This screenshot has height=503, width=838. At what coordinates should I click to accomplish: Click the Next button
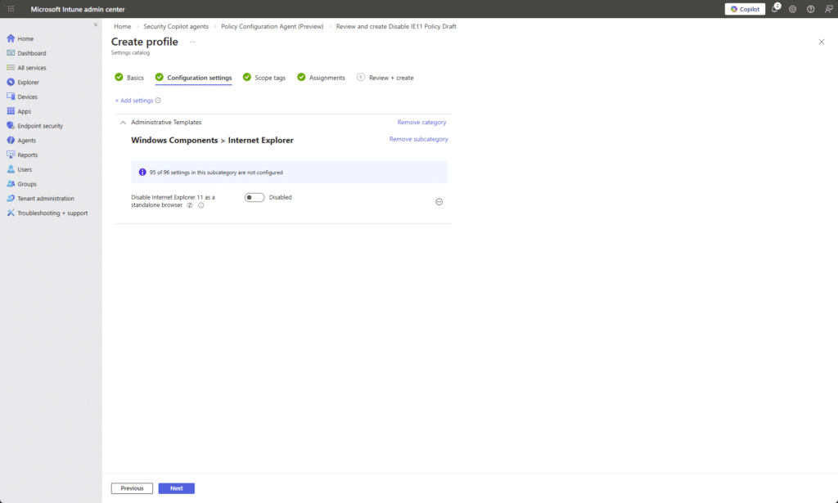[x=176, y=487]
